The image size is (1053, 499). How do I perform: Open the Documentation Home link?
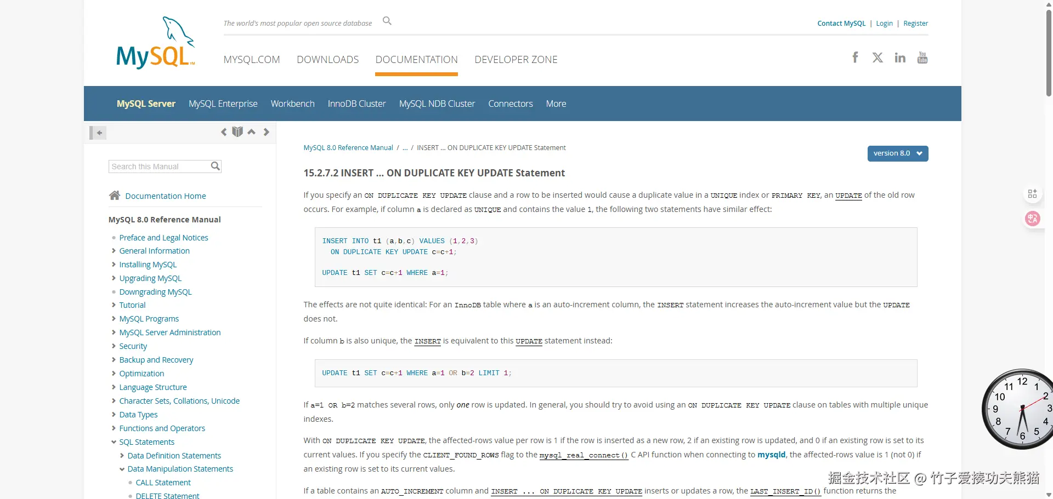[166, 196]
